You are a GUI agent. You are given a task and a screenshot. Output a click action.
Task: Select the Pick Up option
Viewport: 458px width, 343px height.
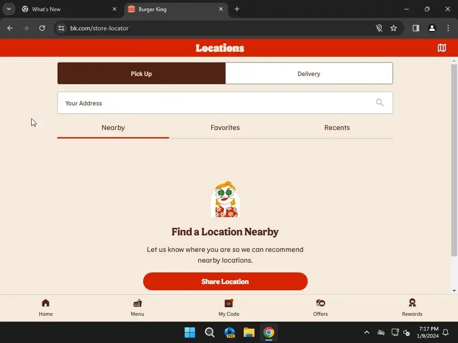pos(141,74)
